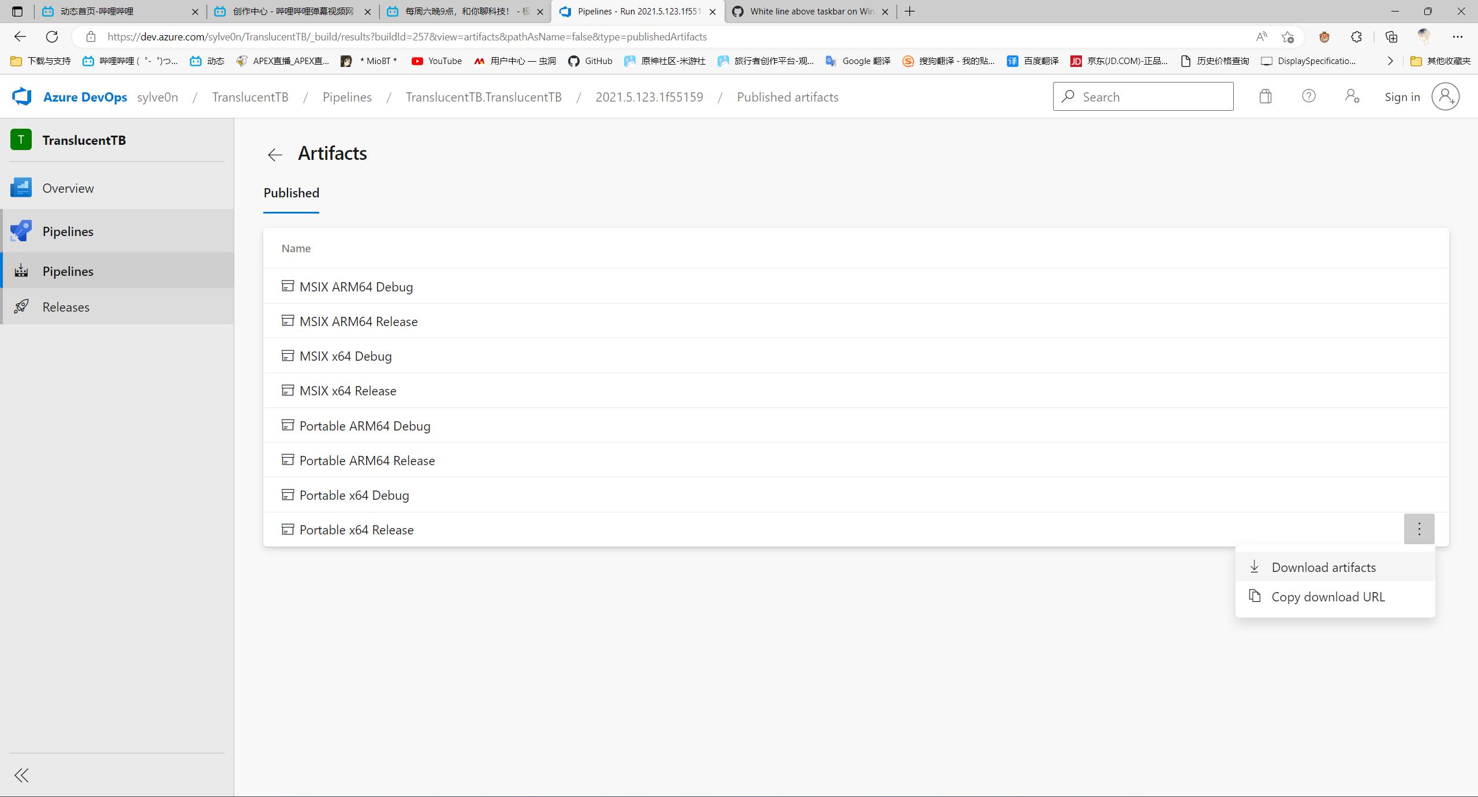Click the Search input field
This screenshot has width=1478, height=797.
pyautogui.click(x=1143, y=96)
